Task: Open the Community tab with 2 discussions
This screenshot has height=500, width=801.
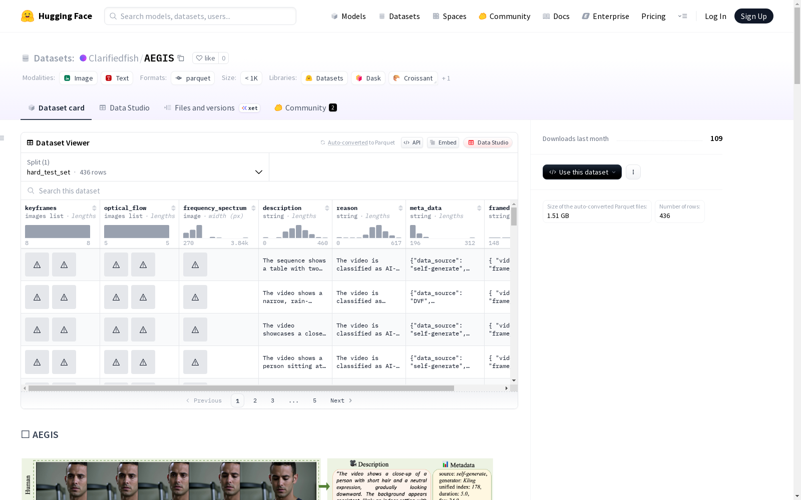Action: [305, 108]
